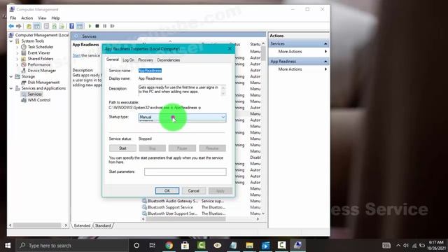Select the General tab in properties dialog

[x=112, y=59]
